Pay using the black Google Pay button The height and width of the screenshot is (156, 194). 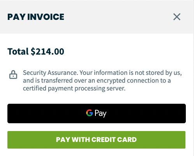(97, 113)
